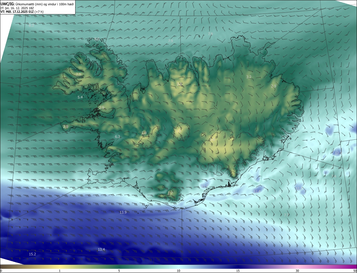This screenshot has height=273, width=357.
Task: Click the 15 tick on the color scale
Action: 238,271
